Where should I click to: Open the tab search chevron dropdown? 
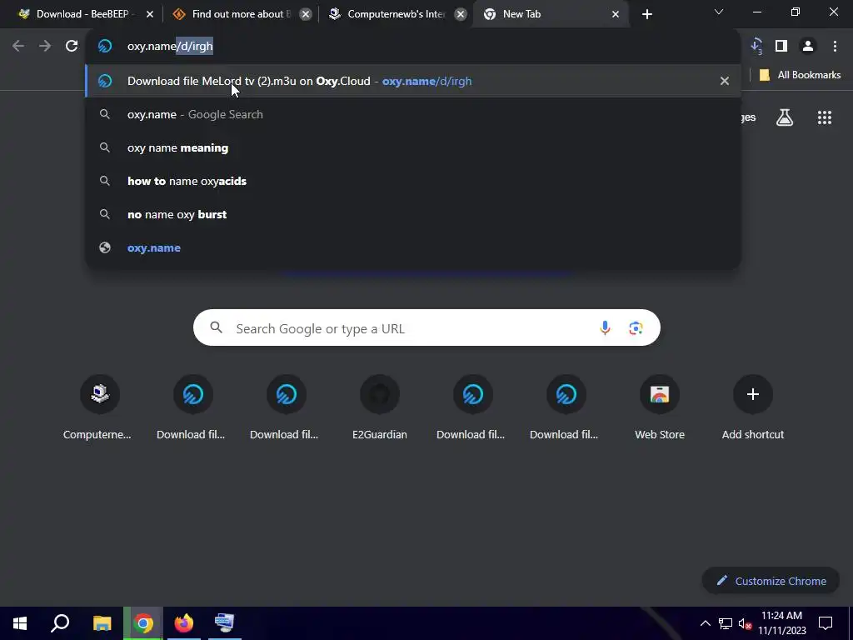(719, 12)
